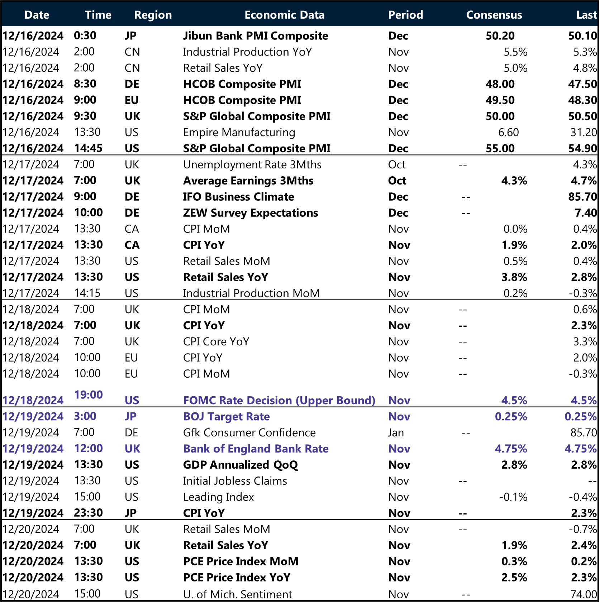600x608 pixels.
Task: Click last value 31.20 for Empire Manufacturing
Action: pyautogui.click(x=584, y=133)
